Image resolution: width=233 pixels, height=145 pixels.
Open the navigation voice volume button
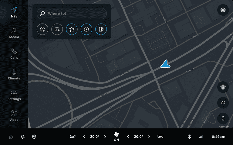pyautogui.click(x=223, y=103)
